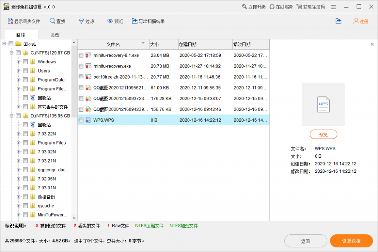Click the 预览 button under the thumbnail

323,134
